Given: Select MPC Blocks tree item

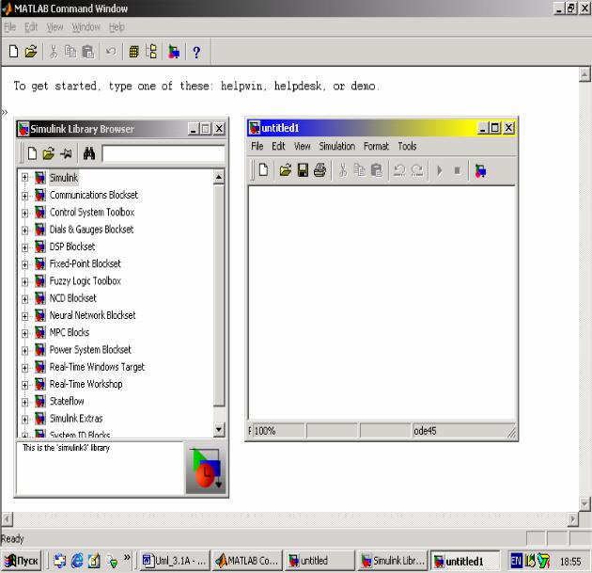Looking at the screenshot, I should pos(70,333).
